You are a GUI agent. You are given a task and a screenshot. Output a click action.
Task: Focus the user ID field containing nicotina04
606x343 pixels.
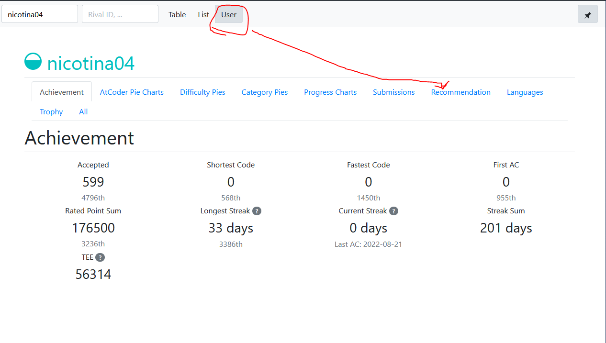click(40, 14)
